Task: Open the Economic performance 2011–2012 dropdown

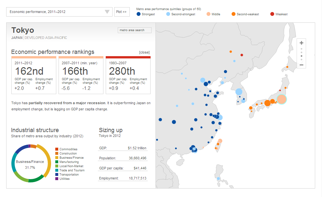Action: coord(59,12)
